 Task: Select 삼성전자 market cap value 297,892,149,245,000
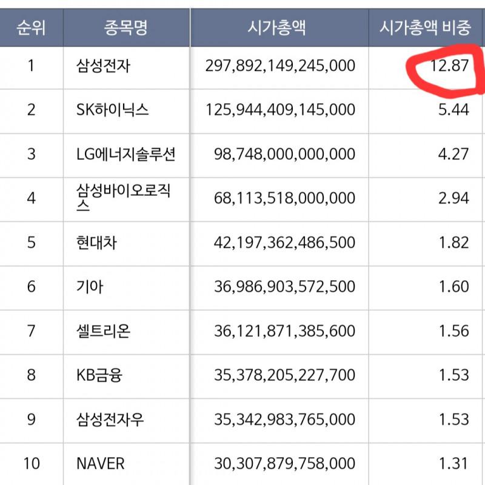(280, 65)
